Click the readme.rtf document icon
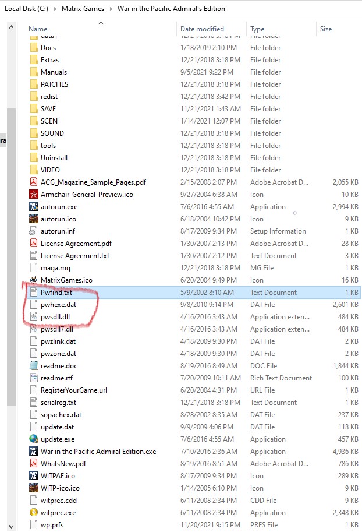The width and height of the screenshot is (362, 532). (x=34, y=378)
